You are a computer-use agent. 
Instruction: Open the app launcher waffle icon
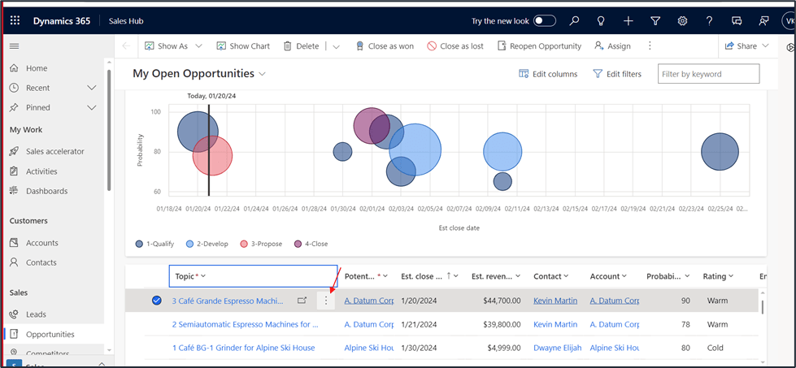[15, 20]
